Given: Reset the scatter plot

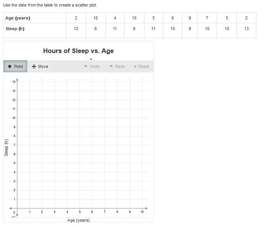Looking at the screenshot, I should tap(141, 66).
